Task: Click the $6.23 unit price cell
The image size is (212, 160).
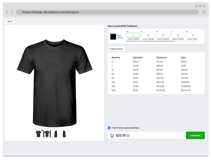Action: (x=136, y=62)
